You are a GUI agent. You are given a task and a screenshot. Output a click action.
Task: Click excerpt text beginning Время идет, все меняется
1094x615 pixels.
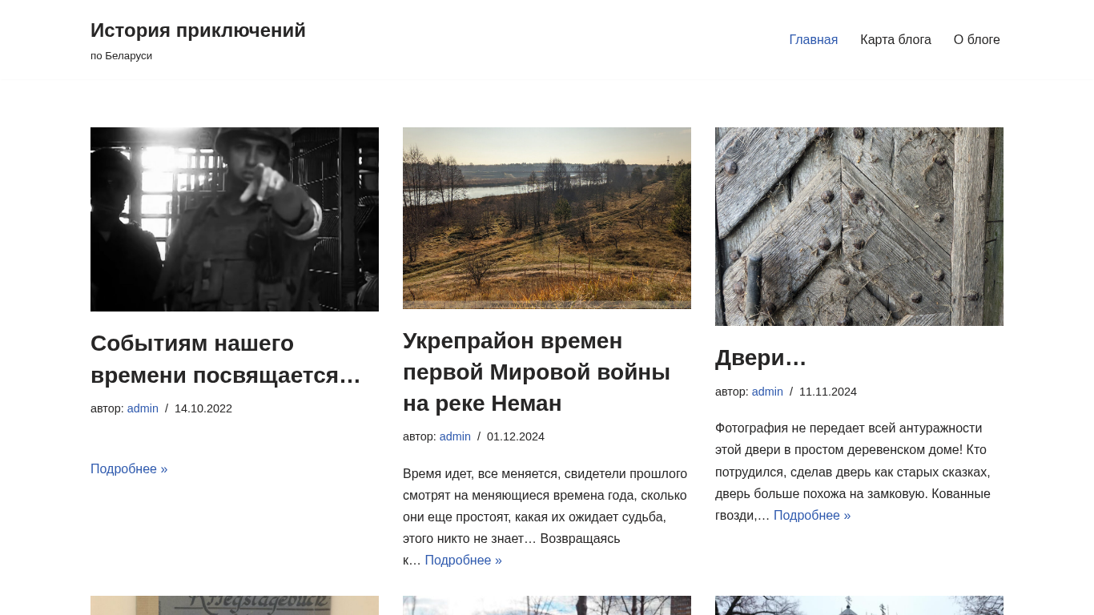[x=545, y=517]
